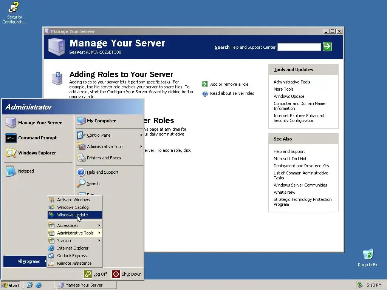Expand the Startup submenu arrow
This screenshot has width=387, height=290.
(x=99, y=241)
